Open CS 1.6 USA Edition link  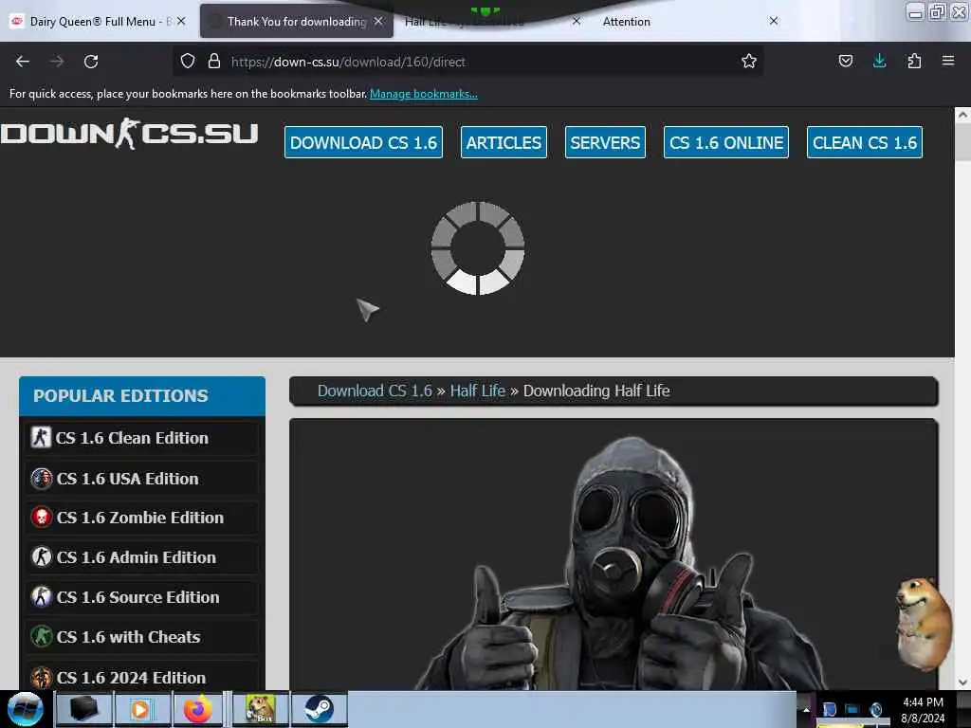pos(128,479)
